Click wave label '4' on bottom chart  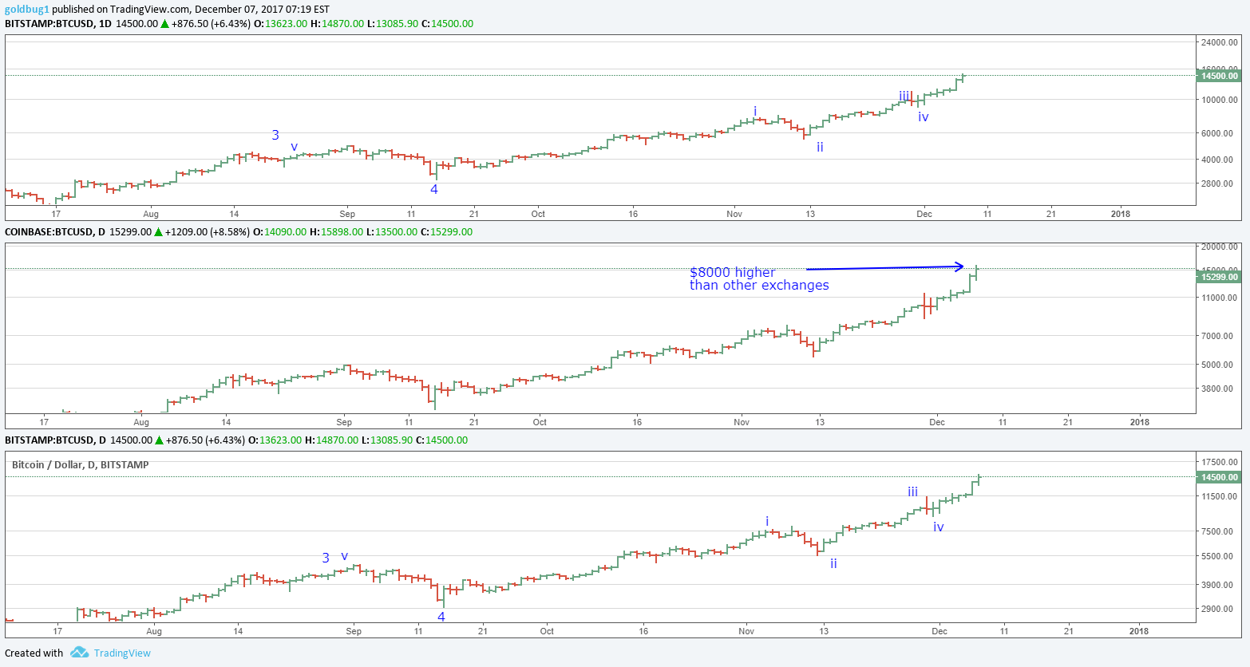441,617
